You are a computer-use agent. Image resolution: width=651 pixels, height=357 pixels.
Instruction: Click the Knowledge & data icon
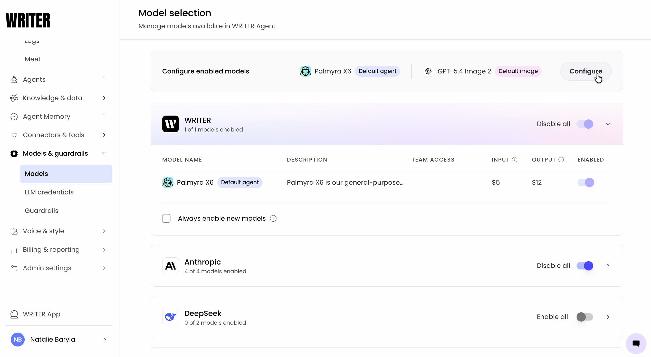[14, 98]
